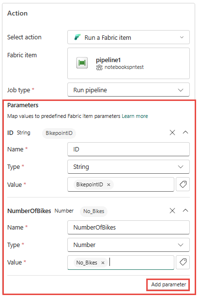Click the Name field containing ID
The width and height of the screenshot is (200, 297).
pyautogui.click(x=128, y=149)
